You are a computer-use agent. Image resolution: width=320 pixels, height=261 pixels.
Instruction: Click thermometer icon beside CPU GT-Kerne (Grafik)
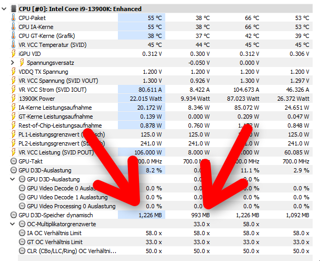pos(14,36)
